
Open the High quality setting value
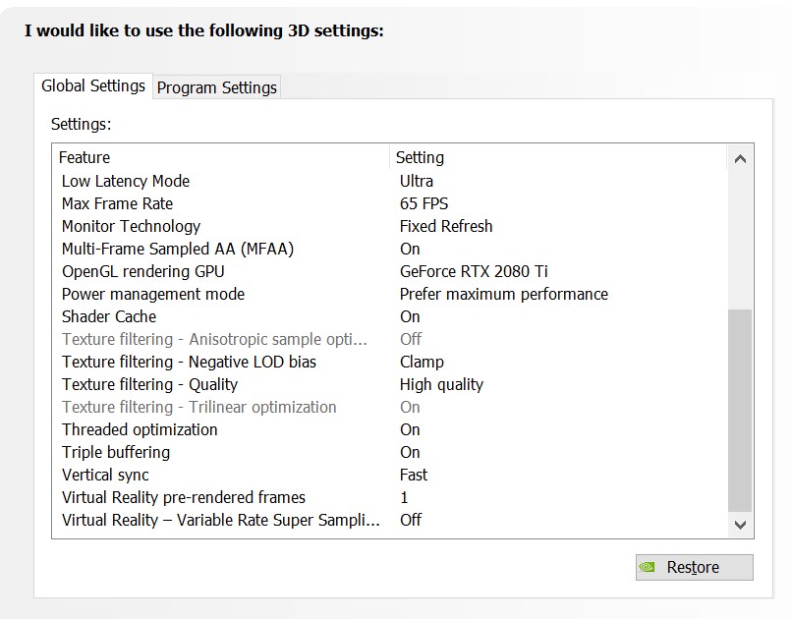[441, 384]
